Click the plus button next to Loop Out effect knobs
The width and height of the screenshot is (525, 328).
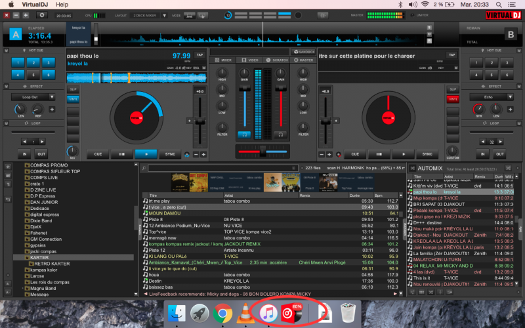(x=52, y=110)
